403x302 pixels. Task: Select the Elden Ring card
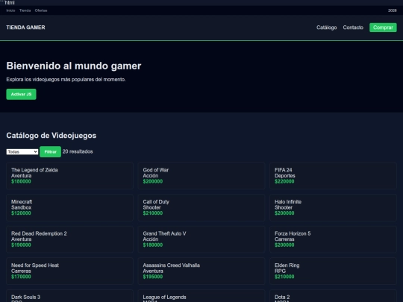333,271
